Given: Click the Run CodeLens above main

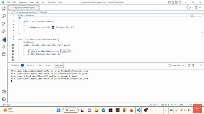Looking at the screenshot, I should coord(25,42).
